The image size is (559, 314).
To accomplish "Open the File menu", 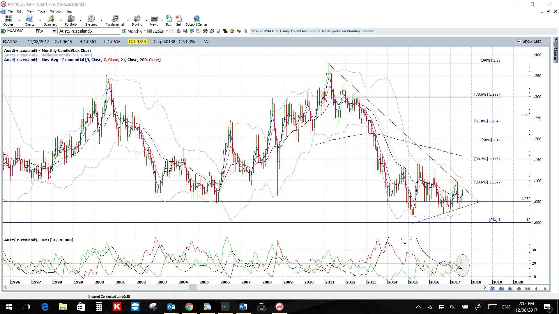I will (10, 11).
